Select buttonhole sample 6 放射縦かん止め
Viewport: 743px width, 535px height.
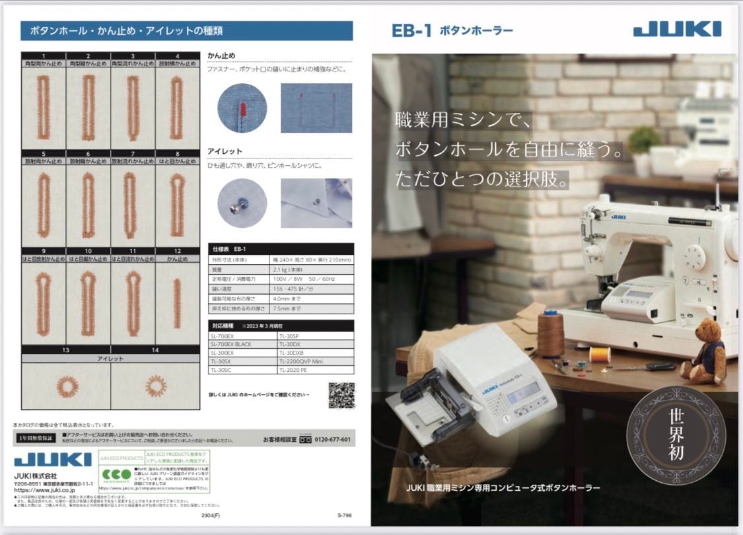point(88,205)
